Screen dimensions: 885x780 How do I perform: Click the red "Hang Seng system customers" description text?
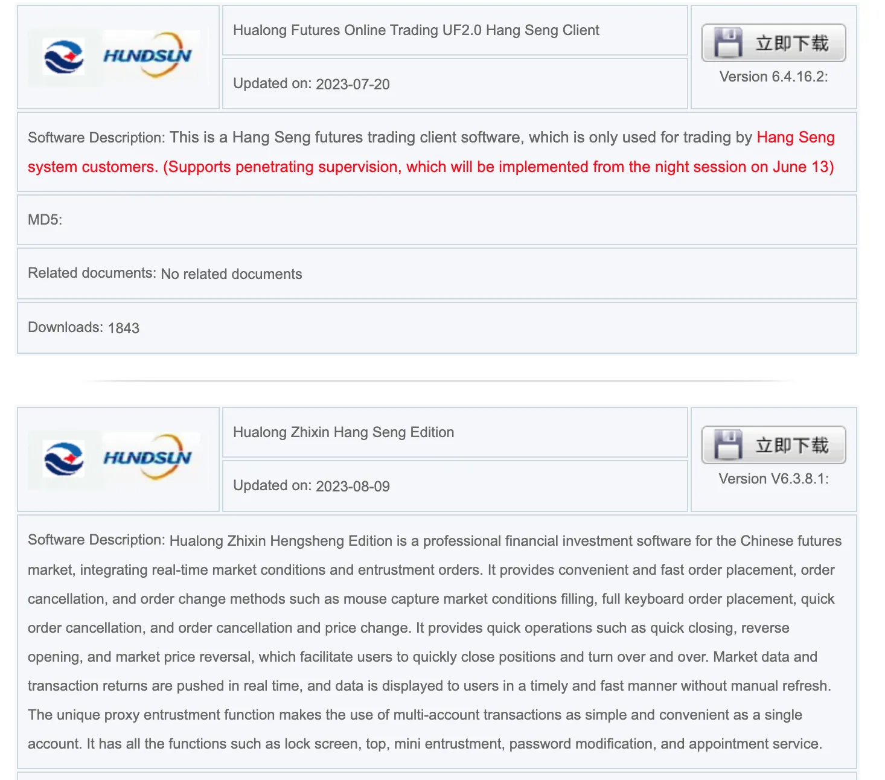tap(431, 152)
